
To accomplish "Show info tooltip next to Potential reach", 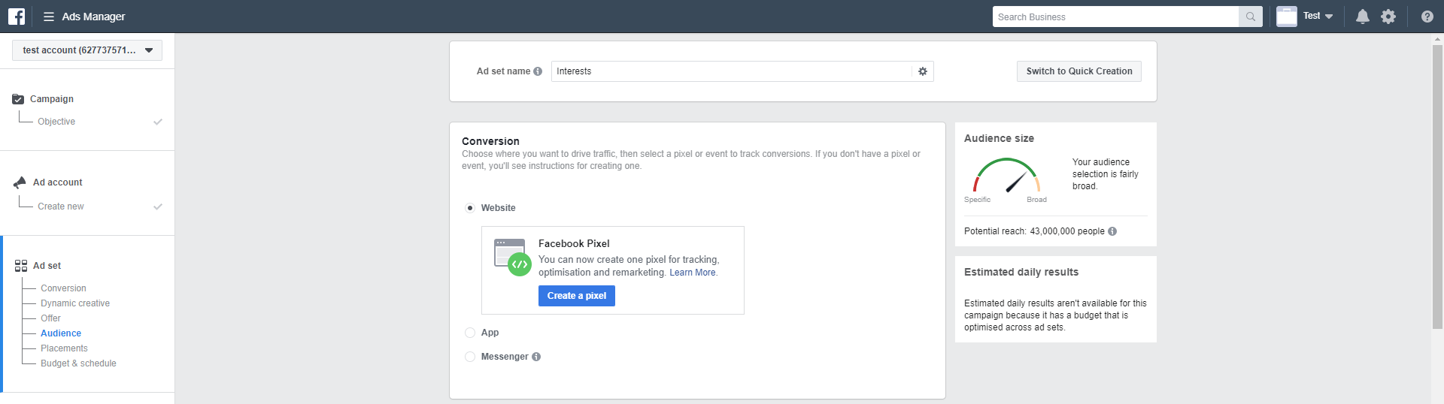I will [x=1112, y=231].
